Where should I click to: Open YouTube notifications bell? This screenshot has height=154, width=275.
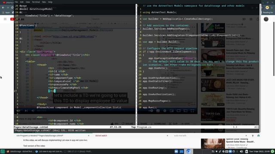(258, 19)
